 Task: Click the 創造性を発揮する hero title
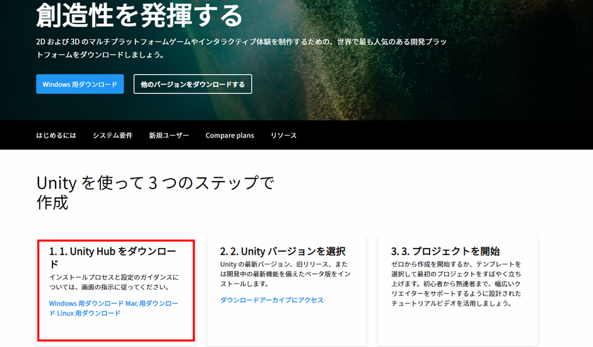(139, 15)
